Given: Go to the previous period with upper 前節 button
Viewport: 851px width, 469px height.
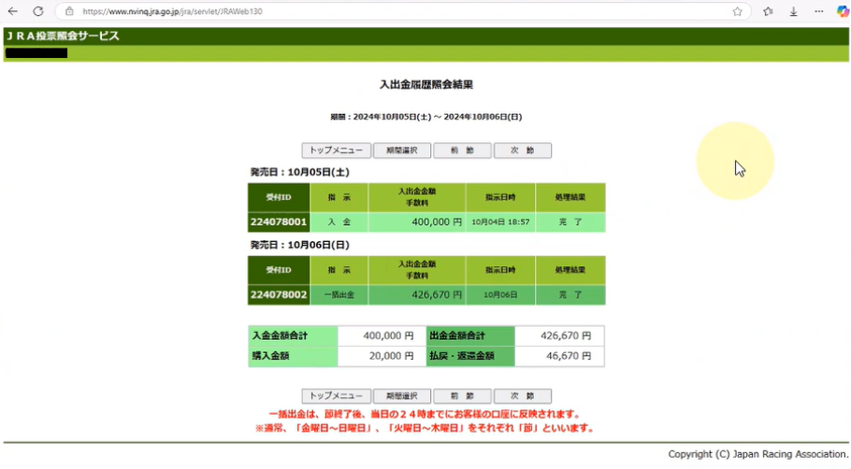Looking at the screenshot, I should (462, 150).
